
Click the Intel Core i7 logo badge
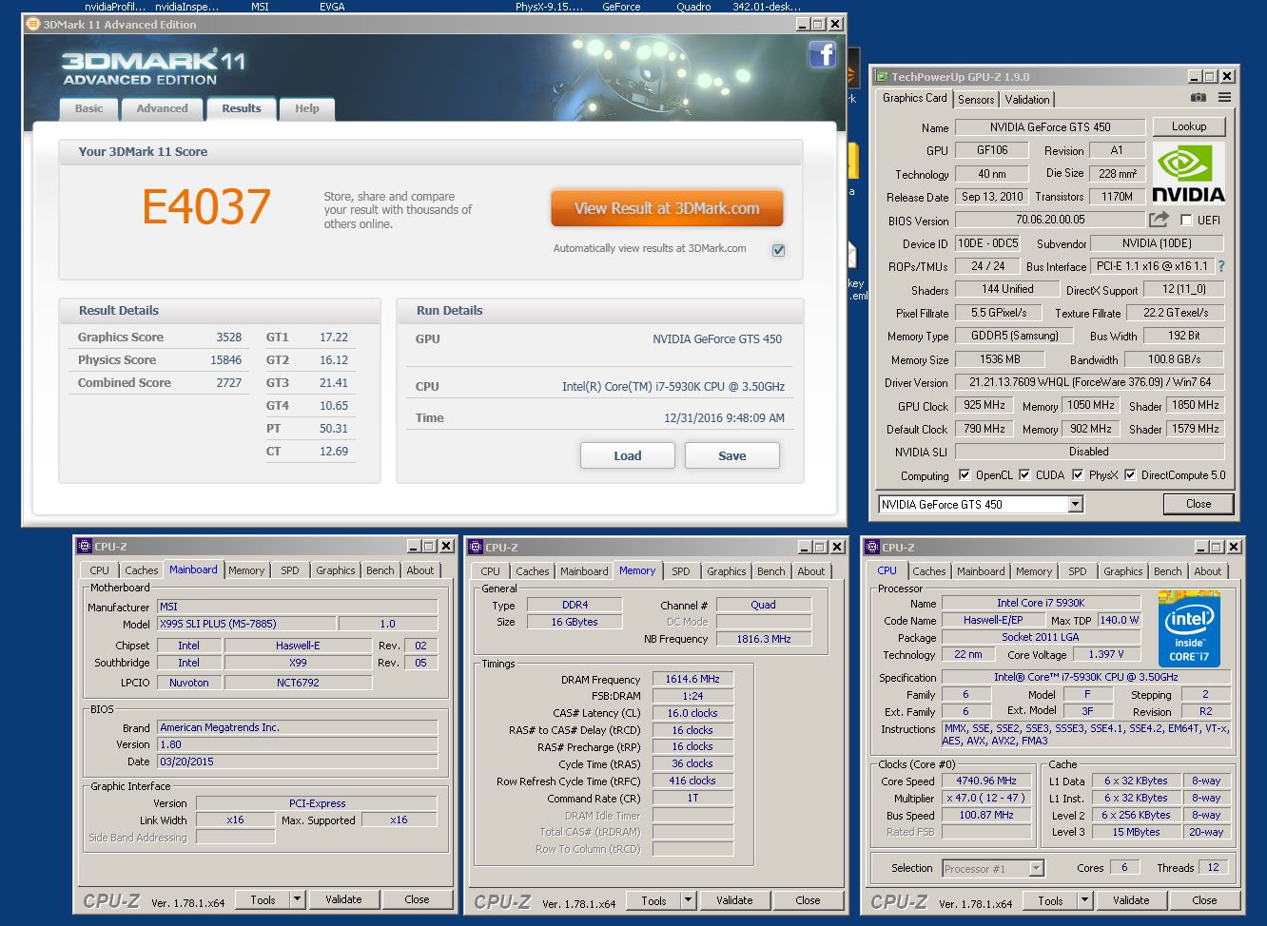[x=1189, y=629]
